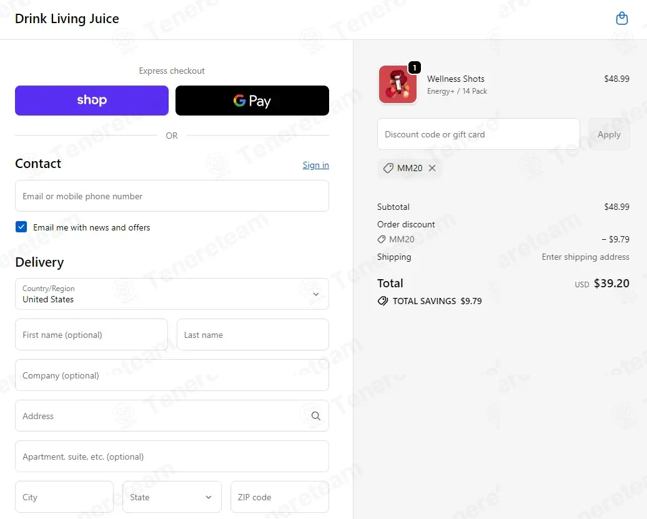Focus the Email or mobile phone number field
The image size is (647, 519).
pyautogui.click(x=172, y=196)
